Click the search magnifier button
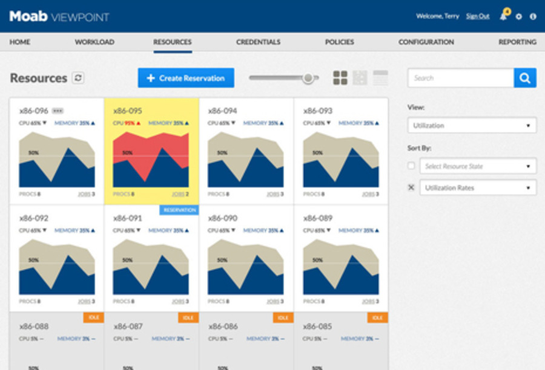This screenshot has height=370, width=545. [525, 78]
